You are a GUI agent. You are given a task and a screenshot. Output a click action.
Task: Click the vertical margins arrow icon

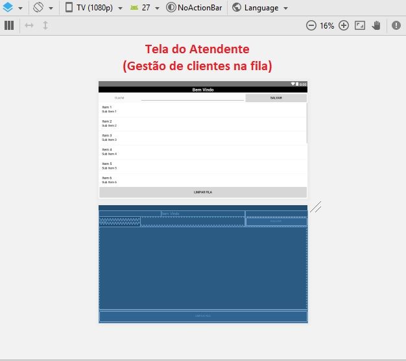pos(45,25)
